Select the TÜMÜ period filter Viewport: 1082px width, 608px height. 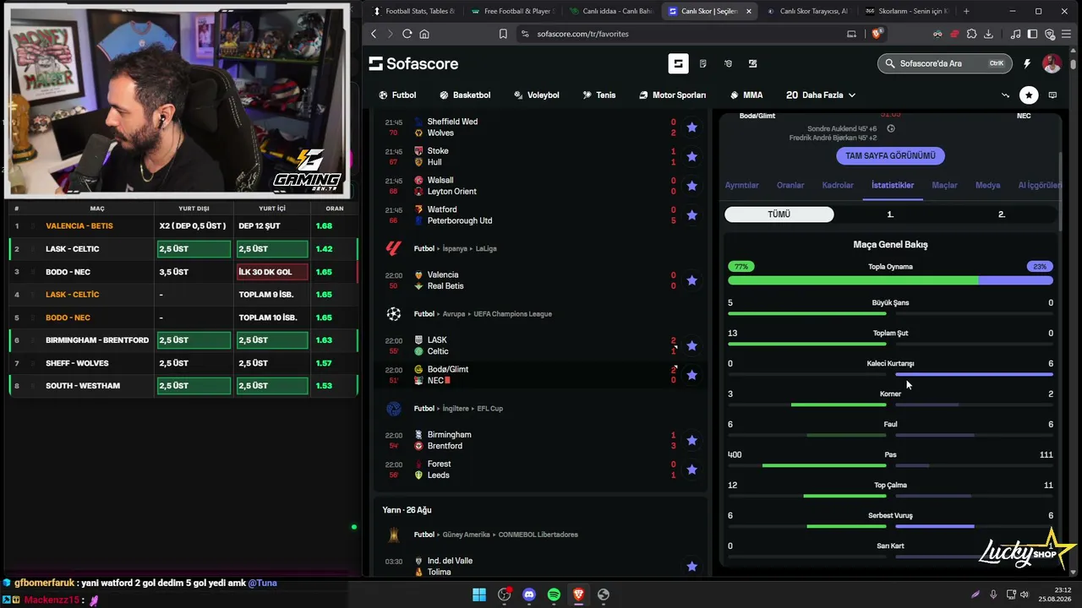click(x=779, y=214)
